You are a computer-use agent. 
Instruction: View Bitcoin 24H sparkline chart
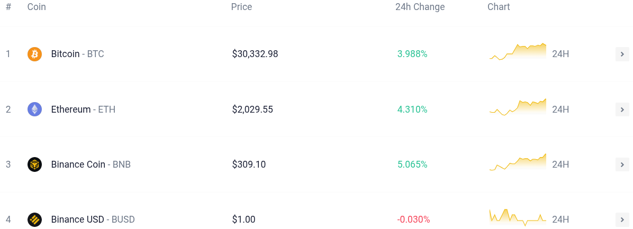pos(518,52)
